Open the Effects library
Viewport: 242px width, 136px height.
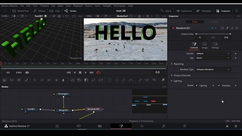(x=39, y=11)
